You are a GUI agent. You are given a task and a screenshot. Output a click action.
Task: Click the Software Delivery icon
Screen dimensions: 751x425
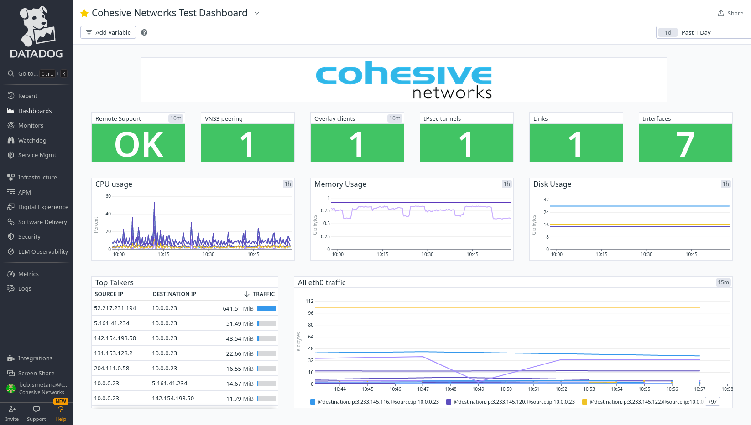tap(11, 222)
